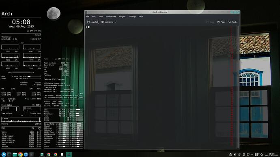Image resolution: width=280 pixels, height=157 pixels.
Task: Open the green file manager launcher
Action: pyautogui.click(x=15, y=154)
